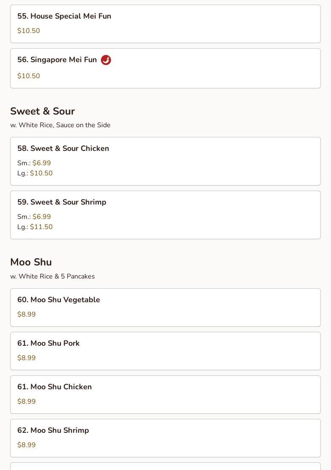Select 56. Singapore Mei Fun menu card
The width and height of the screenshot is (331, 470).
click(165, 68)
